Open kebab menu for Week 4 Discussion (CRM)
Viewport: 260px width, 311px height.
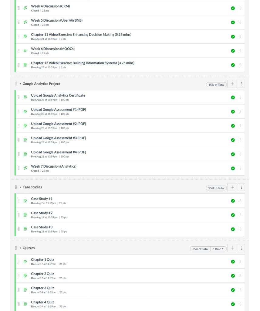[240, 8]
